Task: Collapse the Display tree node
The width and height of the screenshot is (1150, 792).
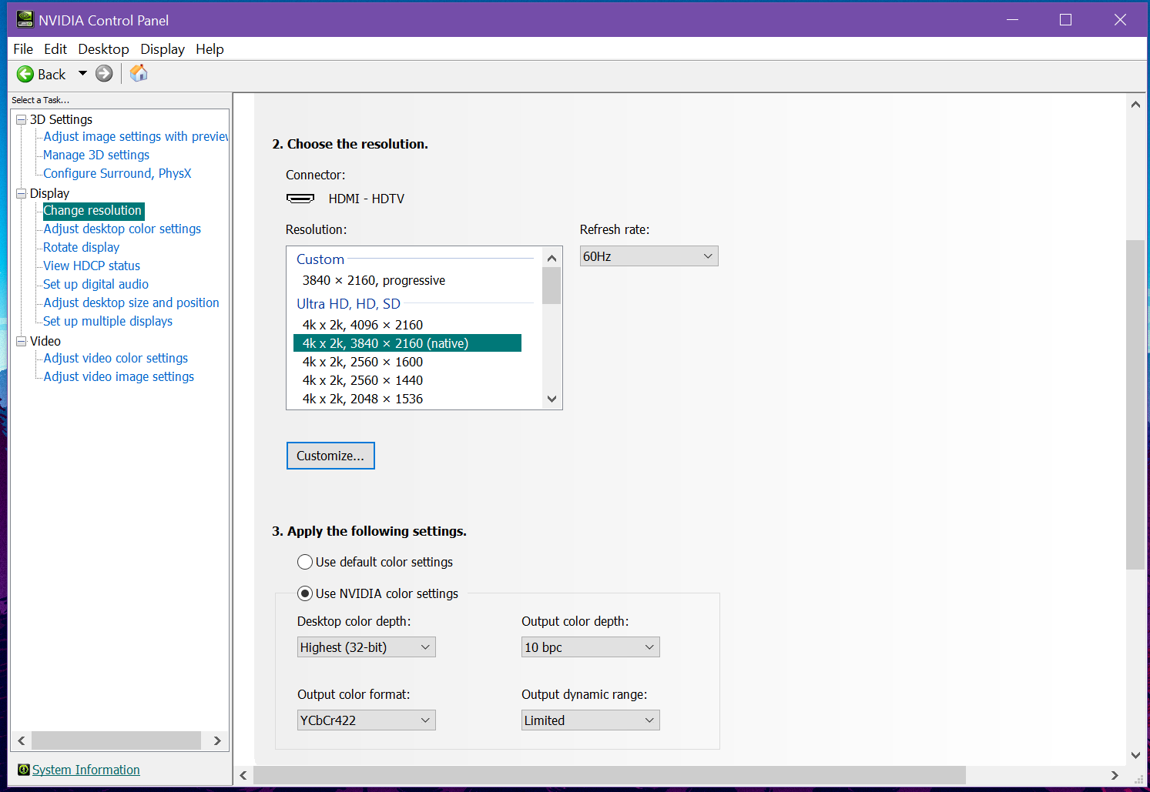Action: (22, 194)
